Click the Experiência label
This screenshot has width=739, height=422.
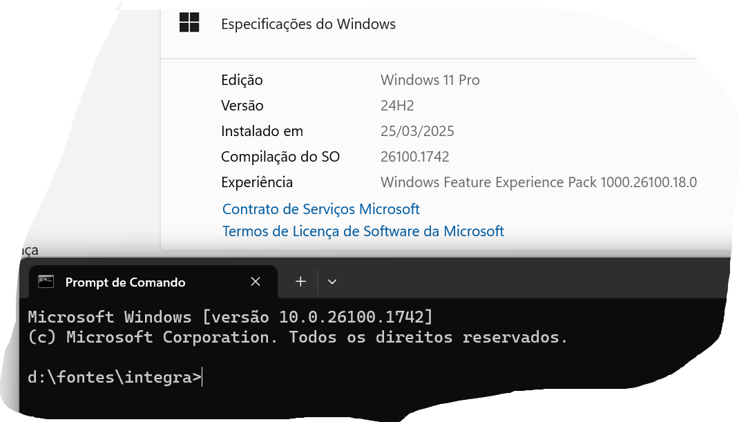point(257,182)
